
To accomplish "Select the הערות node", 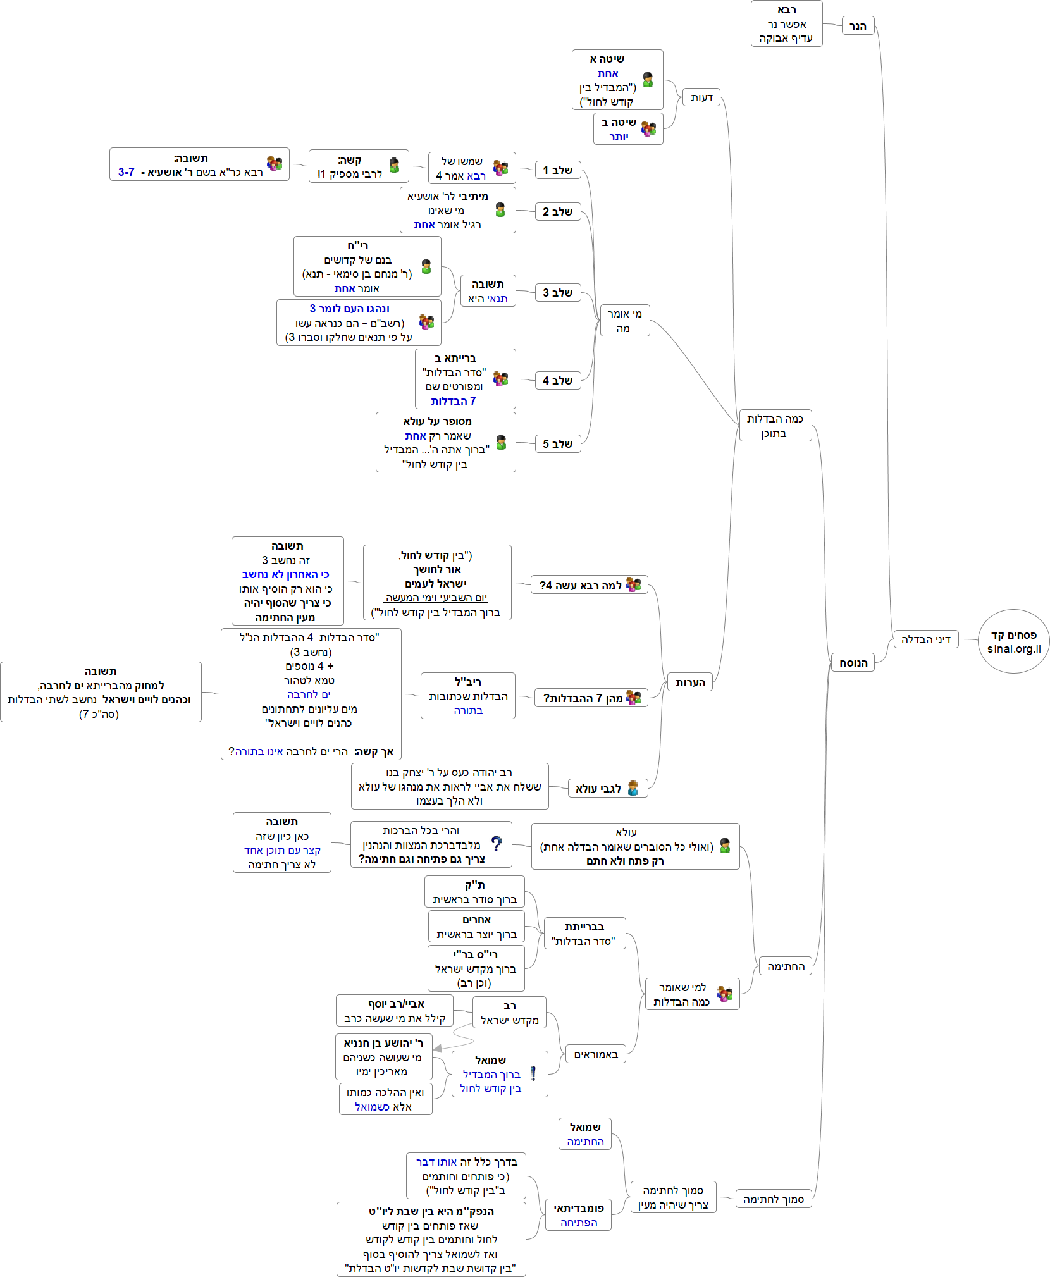I will click(x=689, y=682).
